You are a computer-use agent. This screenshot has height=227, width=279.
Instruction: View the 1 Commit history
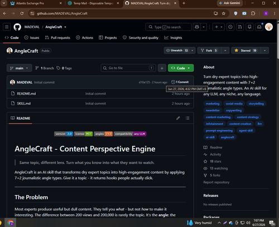point(180,82)
